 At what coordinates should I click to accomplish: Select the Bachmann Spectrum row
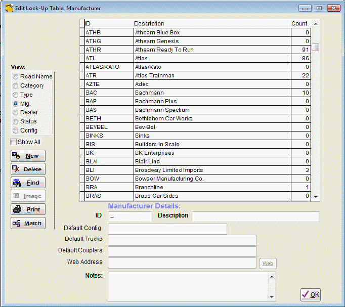pos(195,110)
